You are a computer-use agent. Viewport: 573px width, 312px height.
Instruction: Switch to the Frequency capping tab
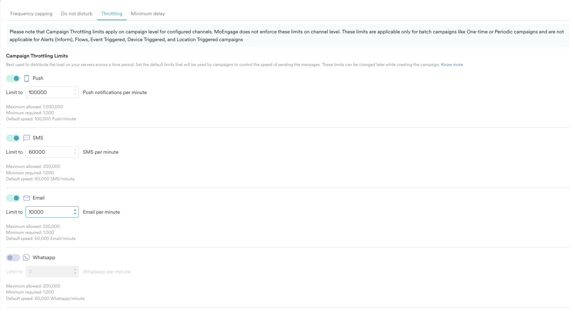[x=31, y=14]
